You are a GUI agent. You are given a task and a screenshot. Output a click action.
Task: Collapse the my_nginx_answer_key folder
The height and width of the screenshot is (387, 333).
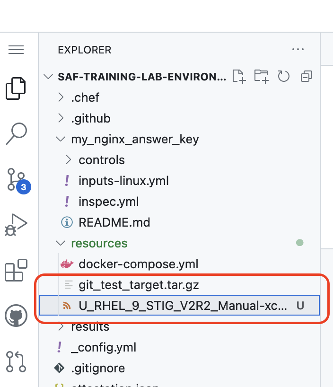(134, 139)
